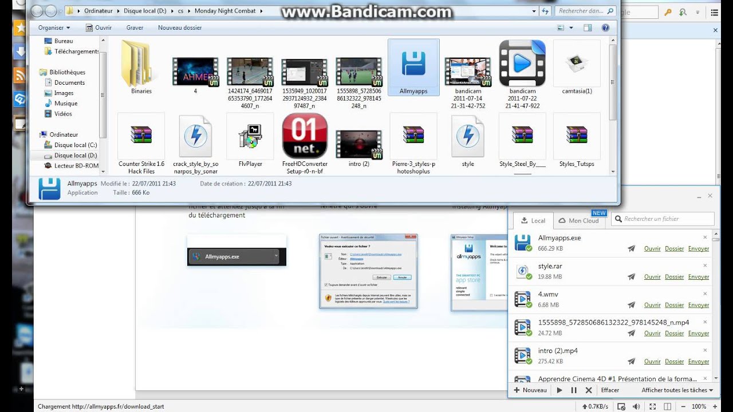Select the camtasia(1) file icon
Image resolution: width=733 pixels, height=412 pixels.
pos(577,68)
